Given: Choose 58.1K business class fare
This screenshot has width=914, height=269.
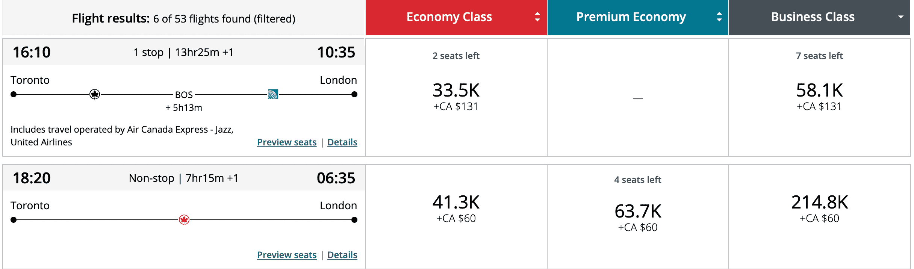Looking at the screenshot, I should point(819,91).
